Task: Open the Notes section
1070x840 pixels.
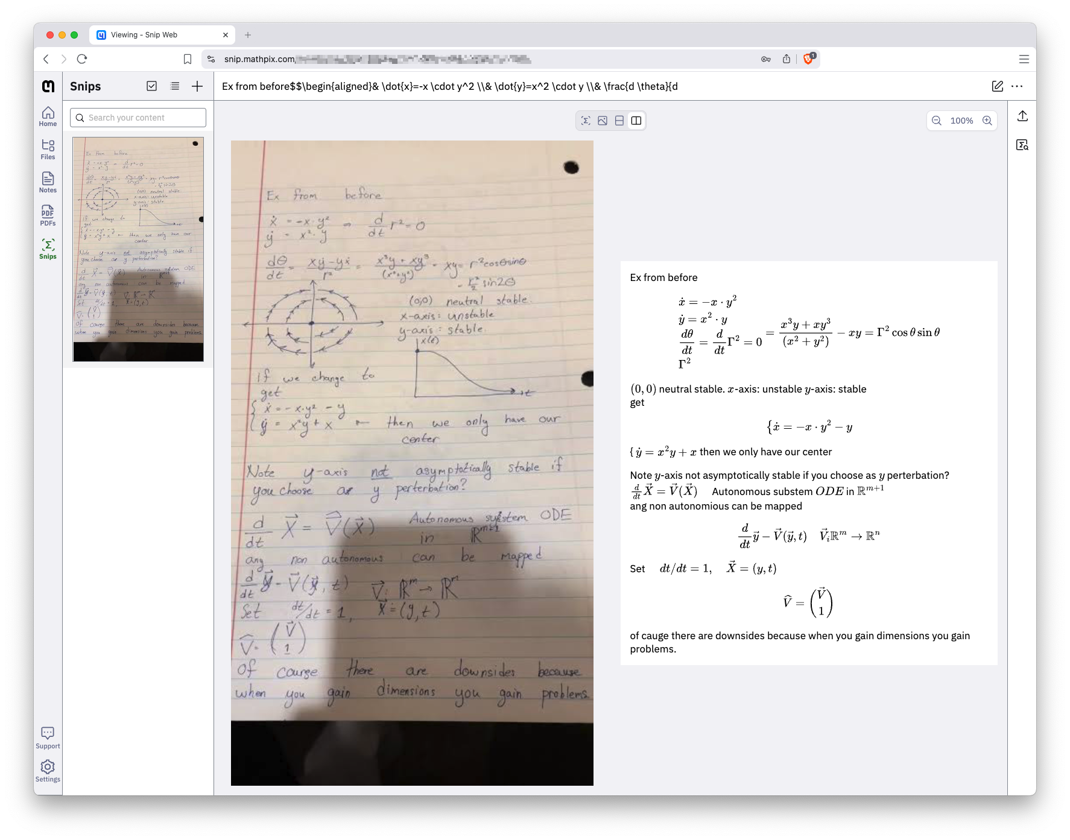Action: click(x=48, y=183)
